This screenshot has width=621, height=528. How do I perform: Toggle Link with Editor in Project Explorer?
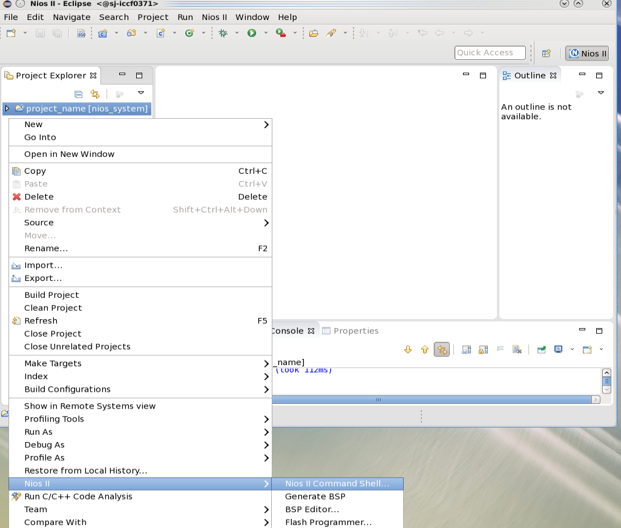(x=95, y=94)
